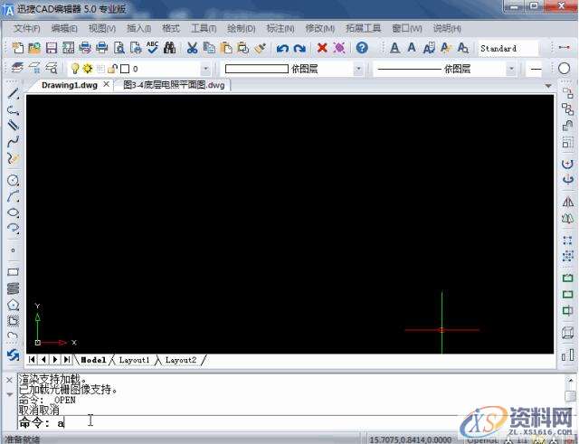Click the red X delete icon

[322, 48]
